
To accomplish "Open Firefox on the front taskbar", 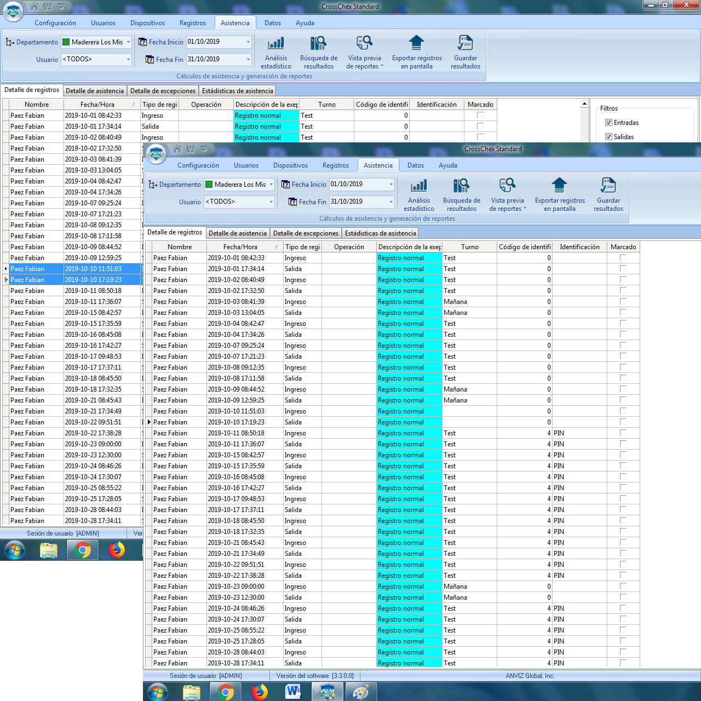I will click(260, 692).
